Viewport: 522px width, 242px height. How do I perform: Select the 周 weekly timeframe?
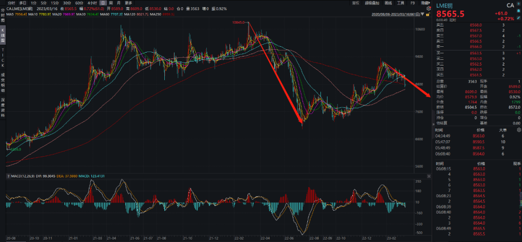click(x=111, y=3)
